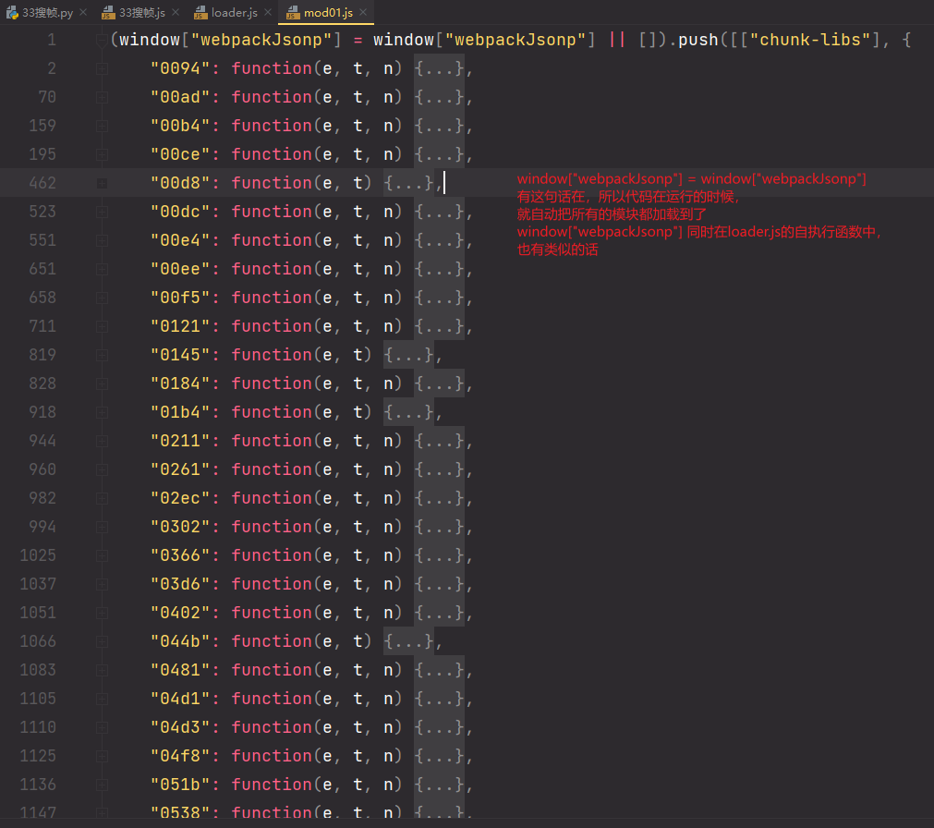Image resolution: width=934 pixels, height=828 pixels.
Task: Expand the fold marker at line 658
Action: 102,298
